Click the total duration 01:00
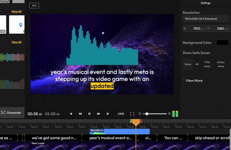 click(x=52, y=114)
